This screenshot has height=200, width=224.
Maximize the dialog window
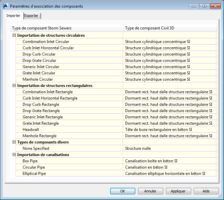[x=204, y=6]
